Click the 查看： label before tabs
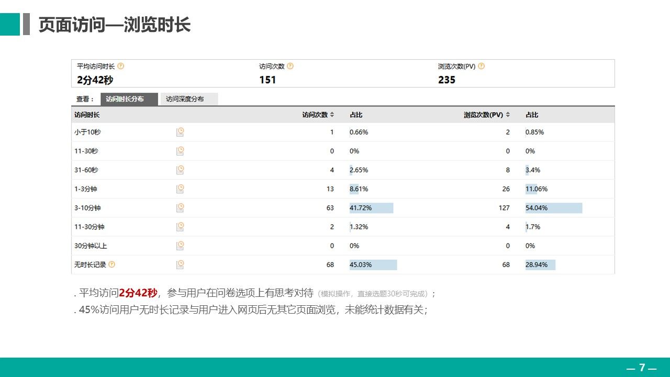The height and width of the screenshot is (377, 670). tap(85, 99)
